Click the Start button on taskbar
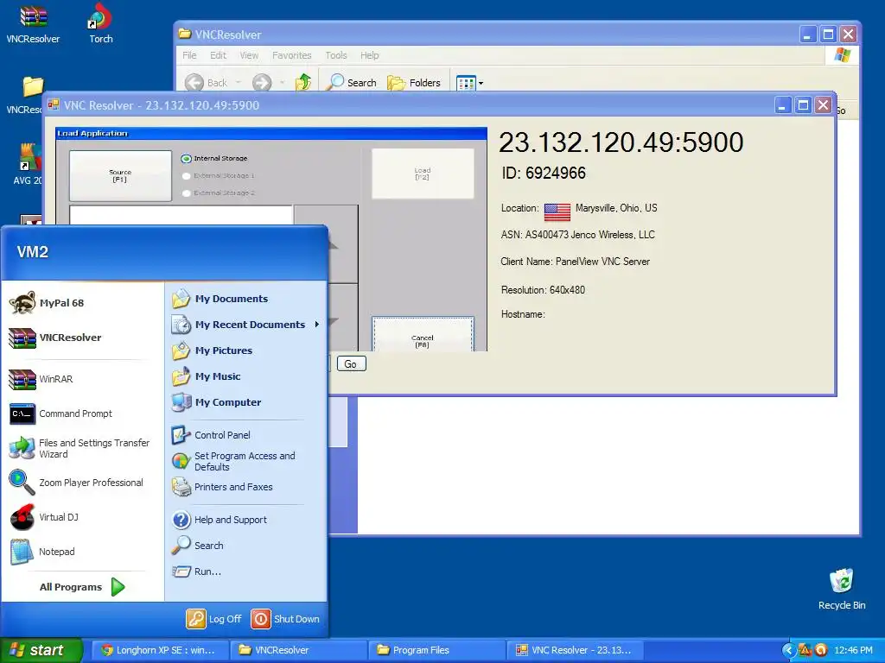Viewport: 885px width, 663px height. tap(41, 650)
